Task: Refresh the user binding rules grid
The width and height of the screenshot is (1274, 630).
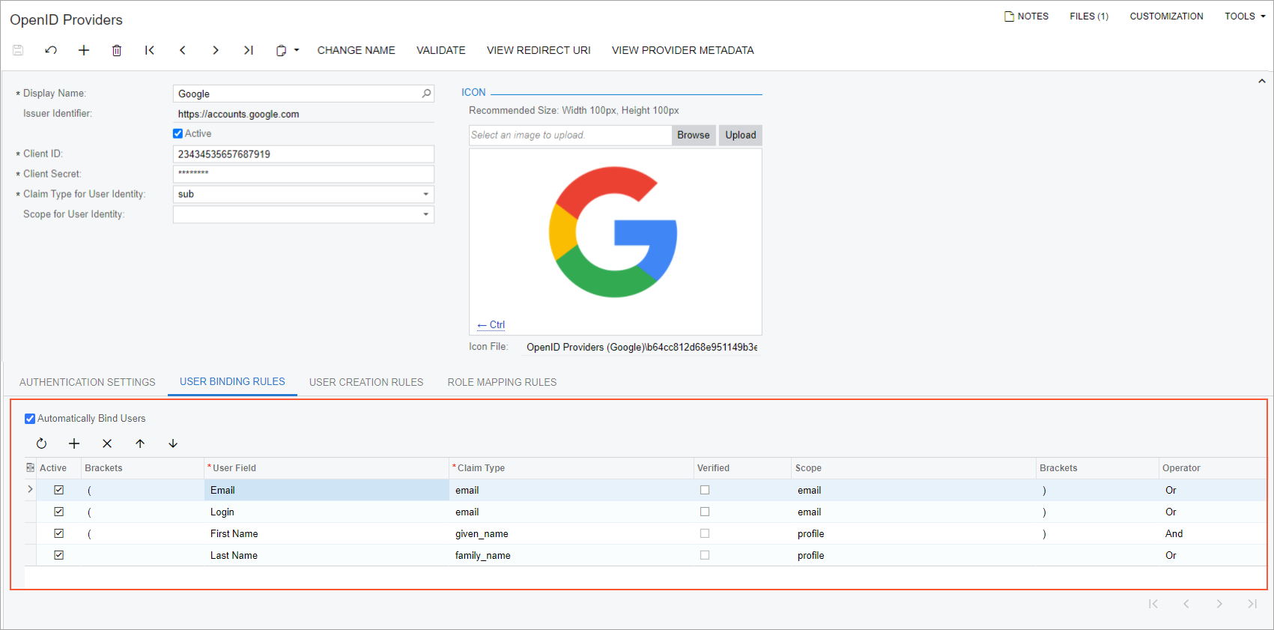Action: [x=41, y=443]
